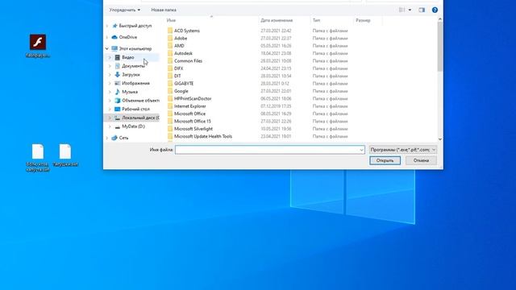Open the Flash desktop shortcut icon
The width and height of the screenshot is (516, 290).
point(38,42)
